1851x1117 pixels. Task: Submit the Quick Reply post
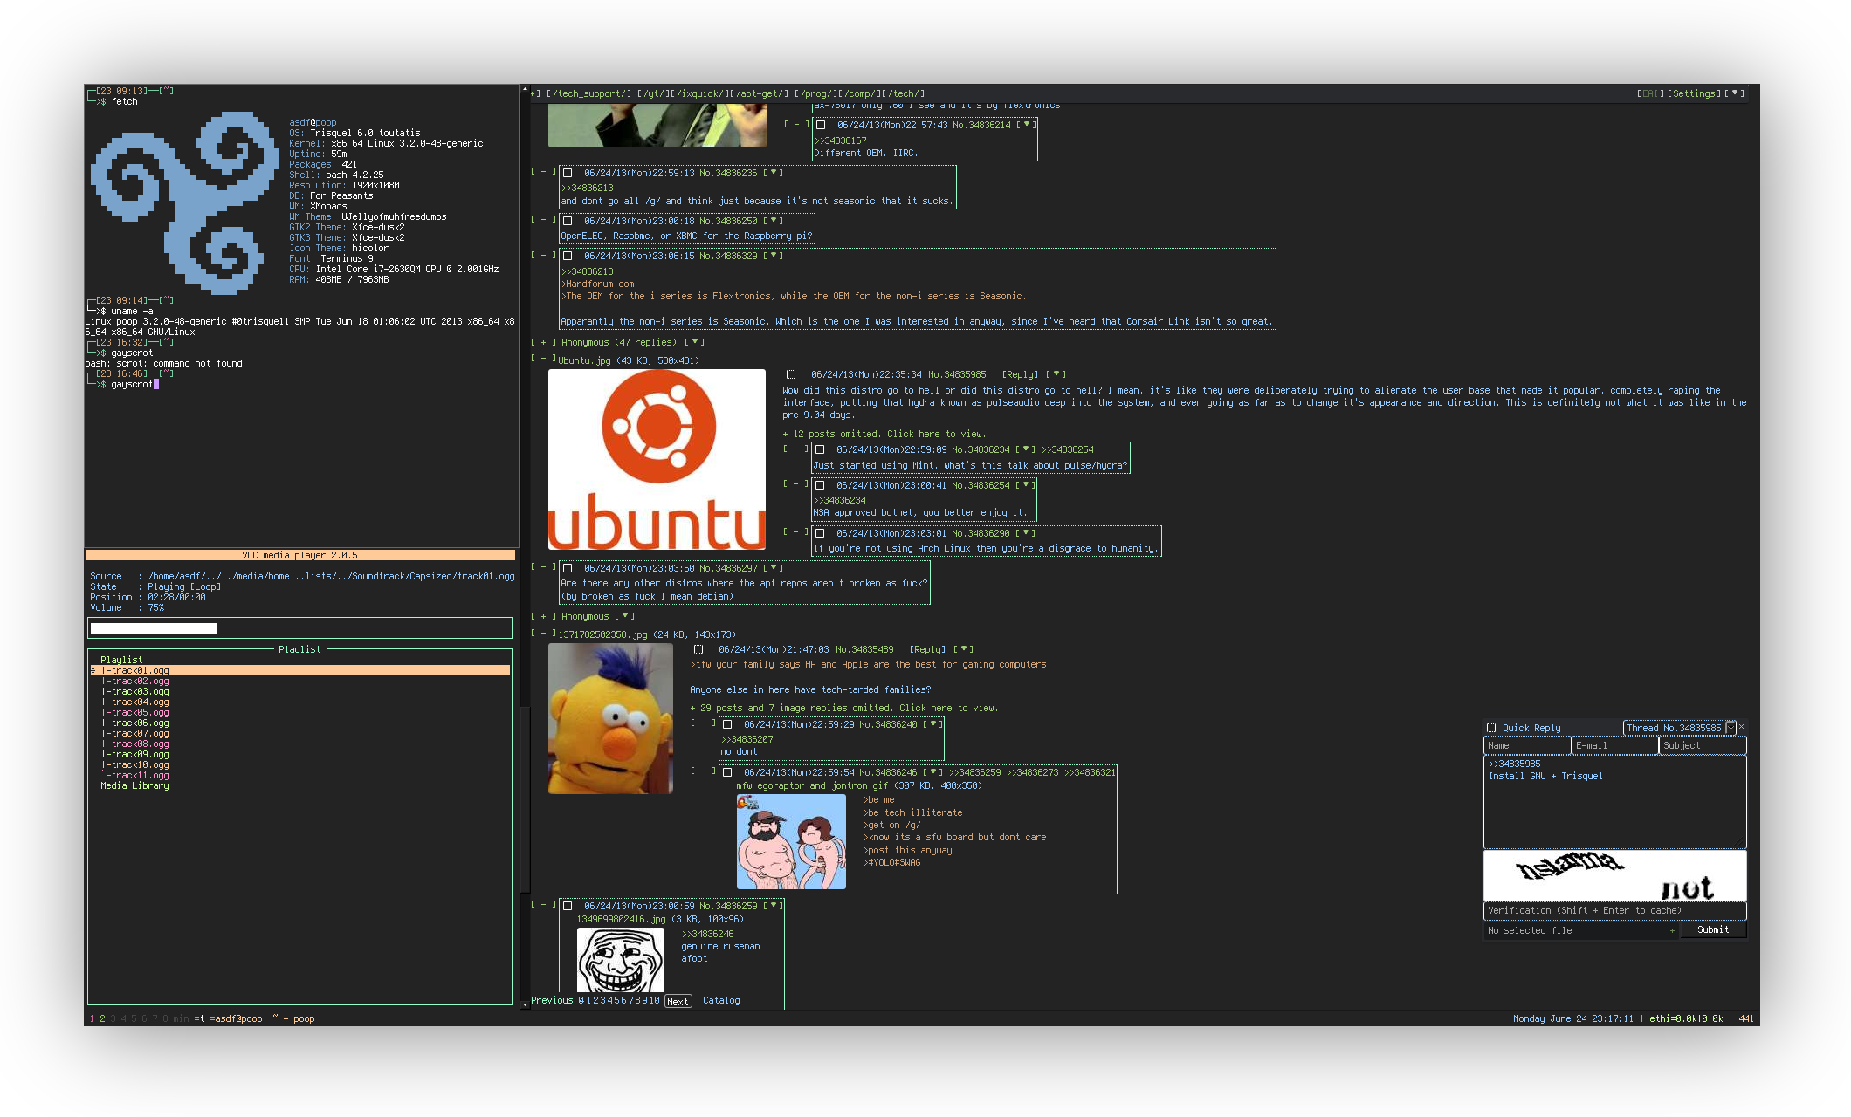[x=1713, y=930]
